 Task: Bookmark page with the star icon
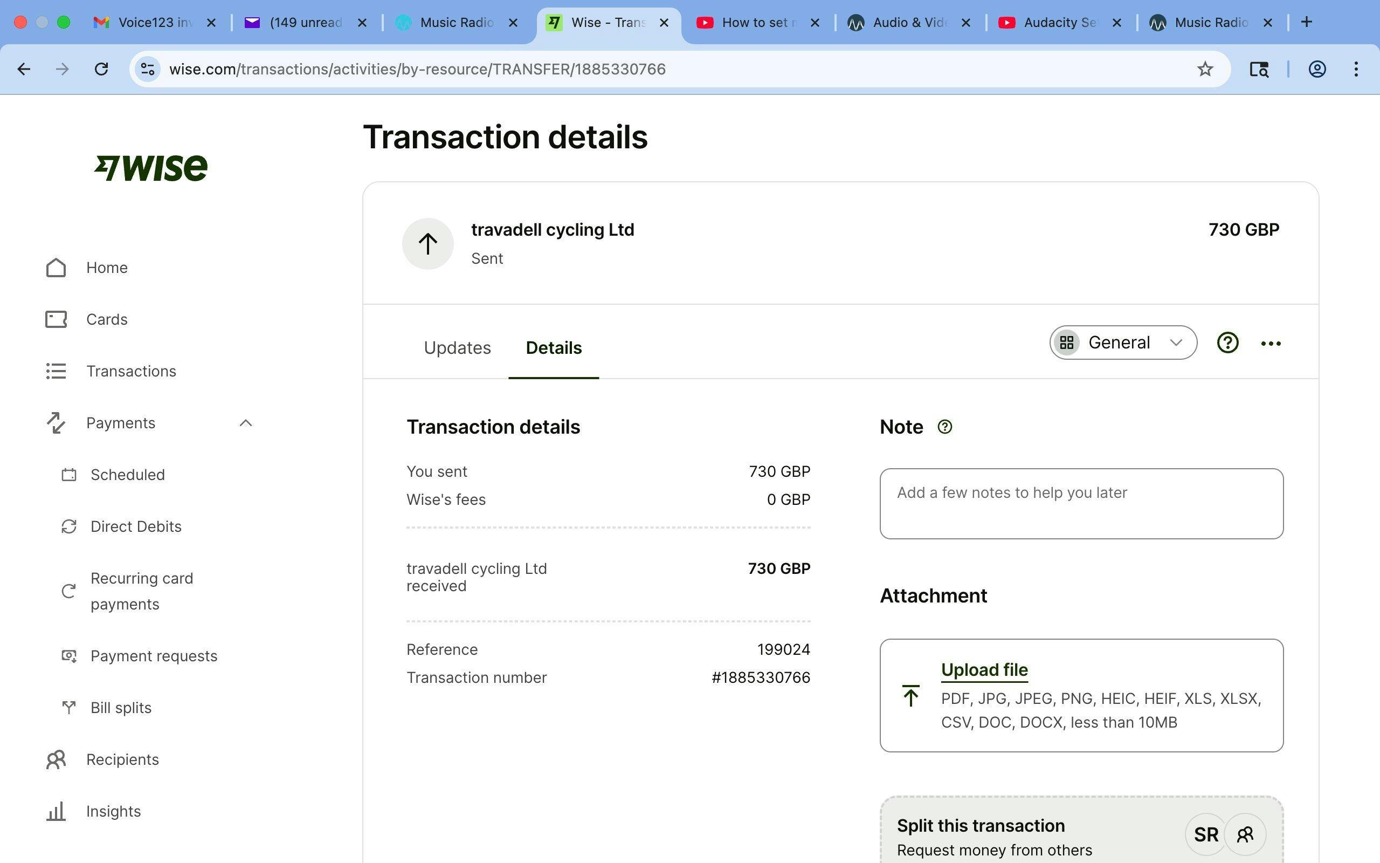click(1204, 69)
